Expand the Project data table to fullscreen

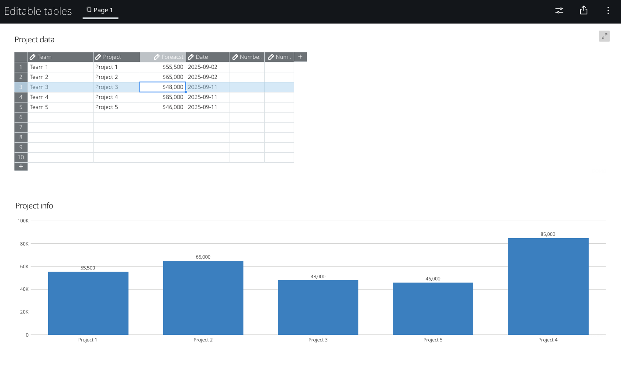click(x=604, y=36)
